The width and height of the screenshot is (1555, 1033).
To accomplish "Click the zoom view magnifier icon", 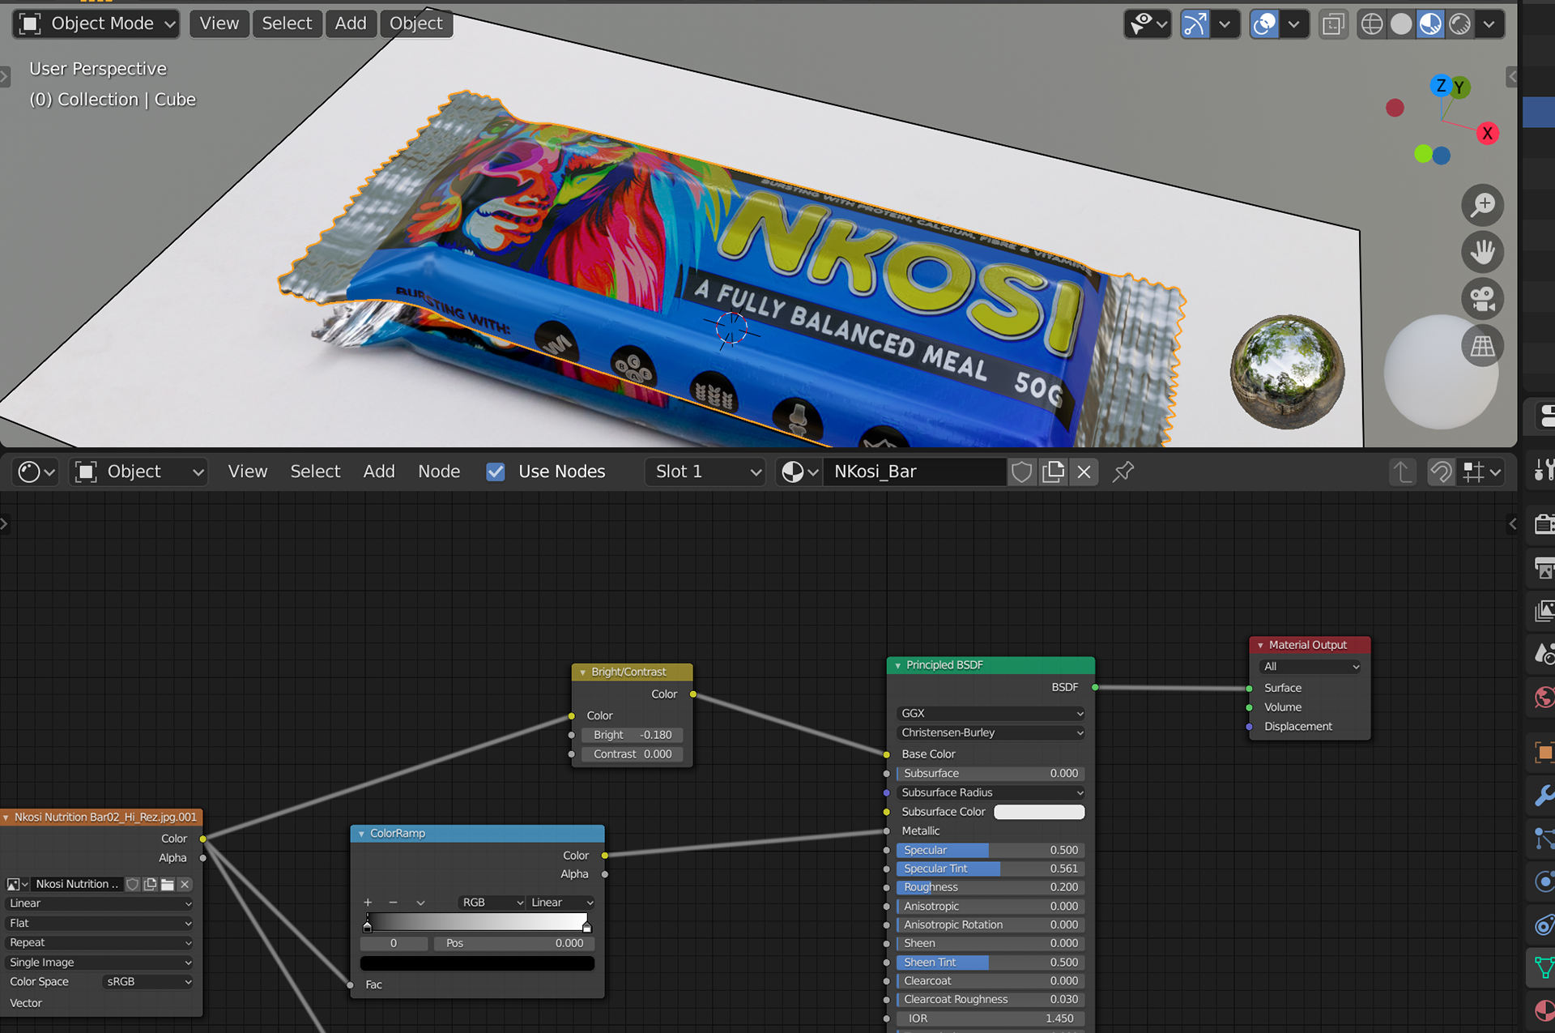I will click(x=1482, y=205).
